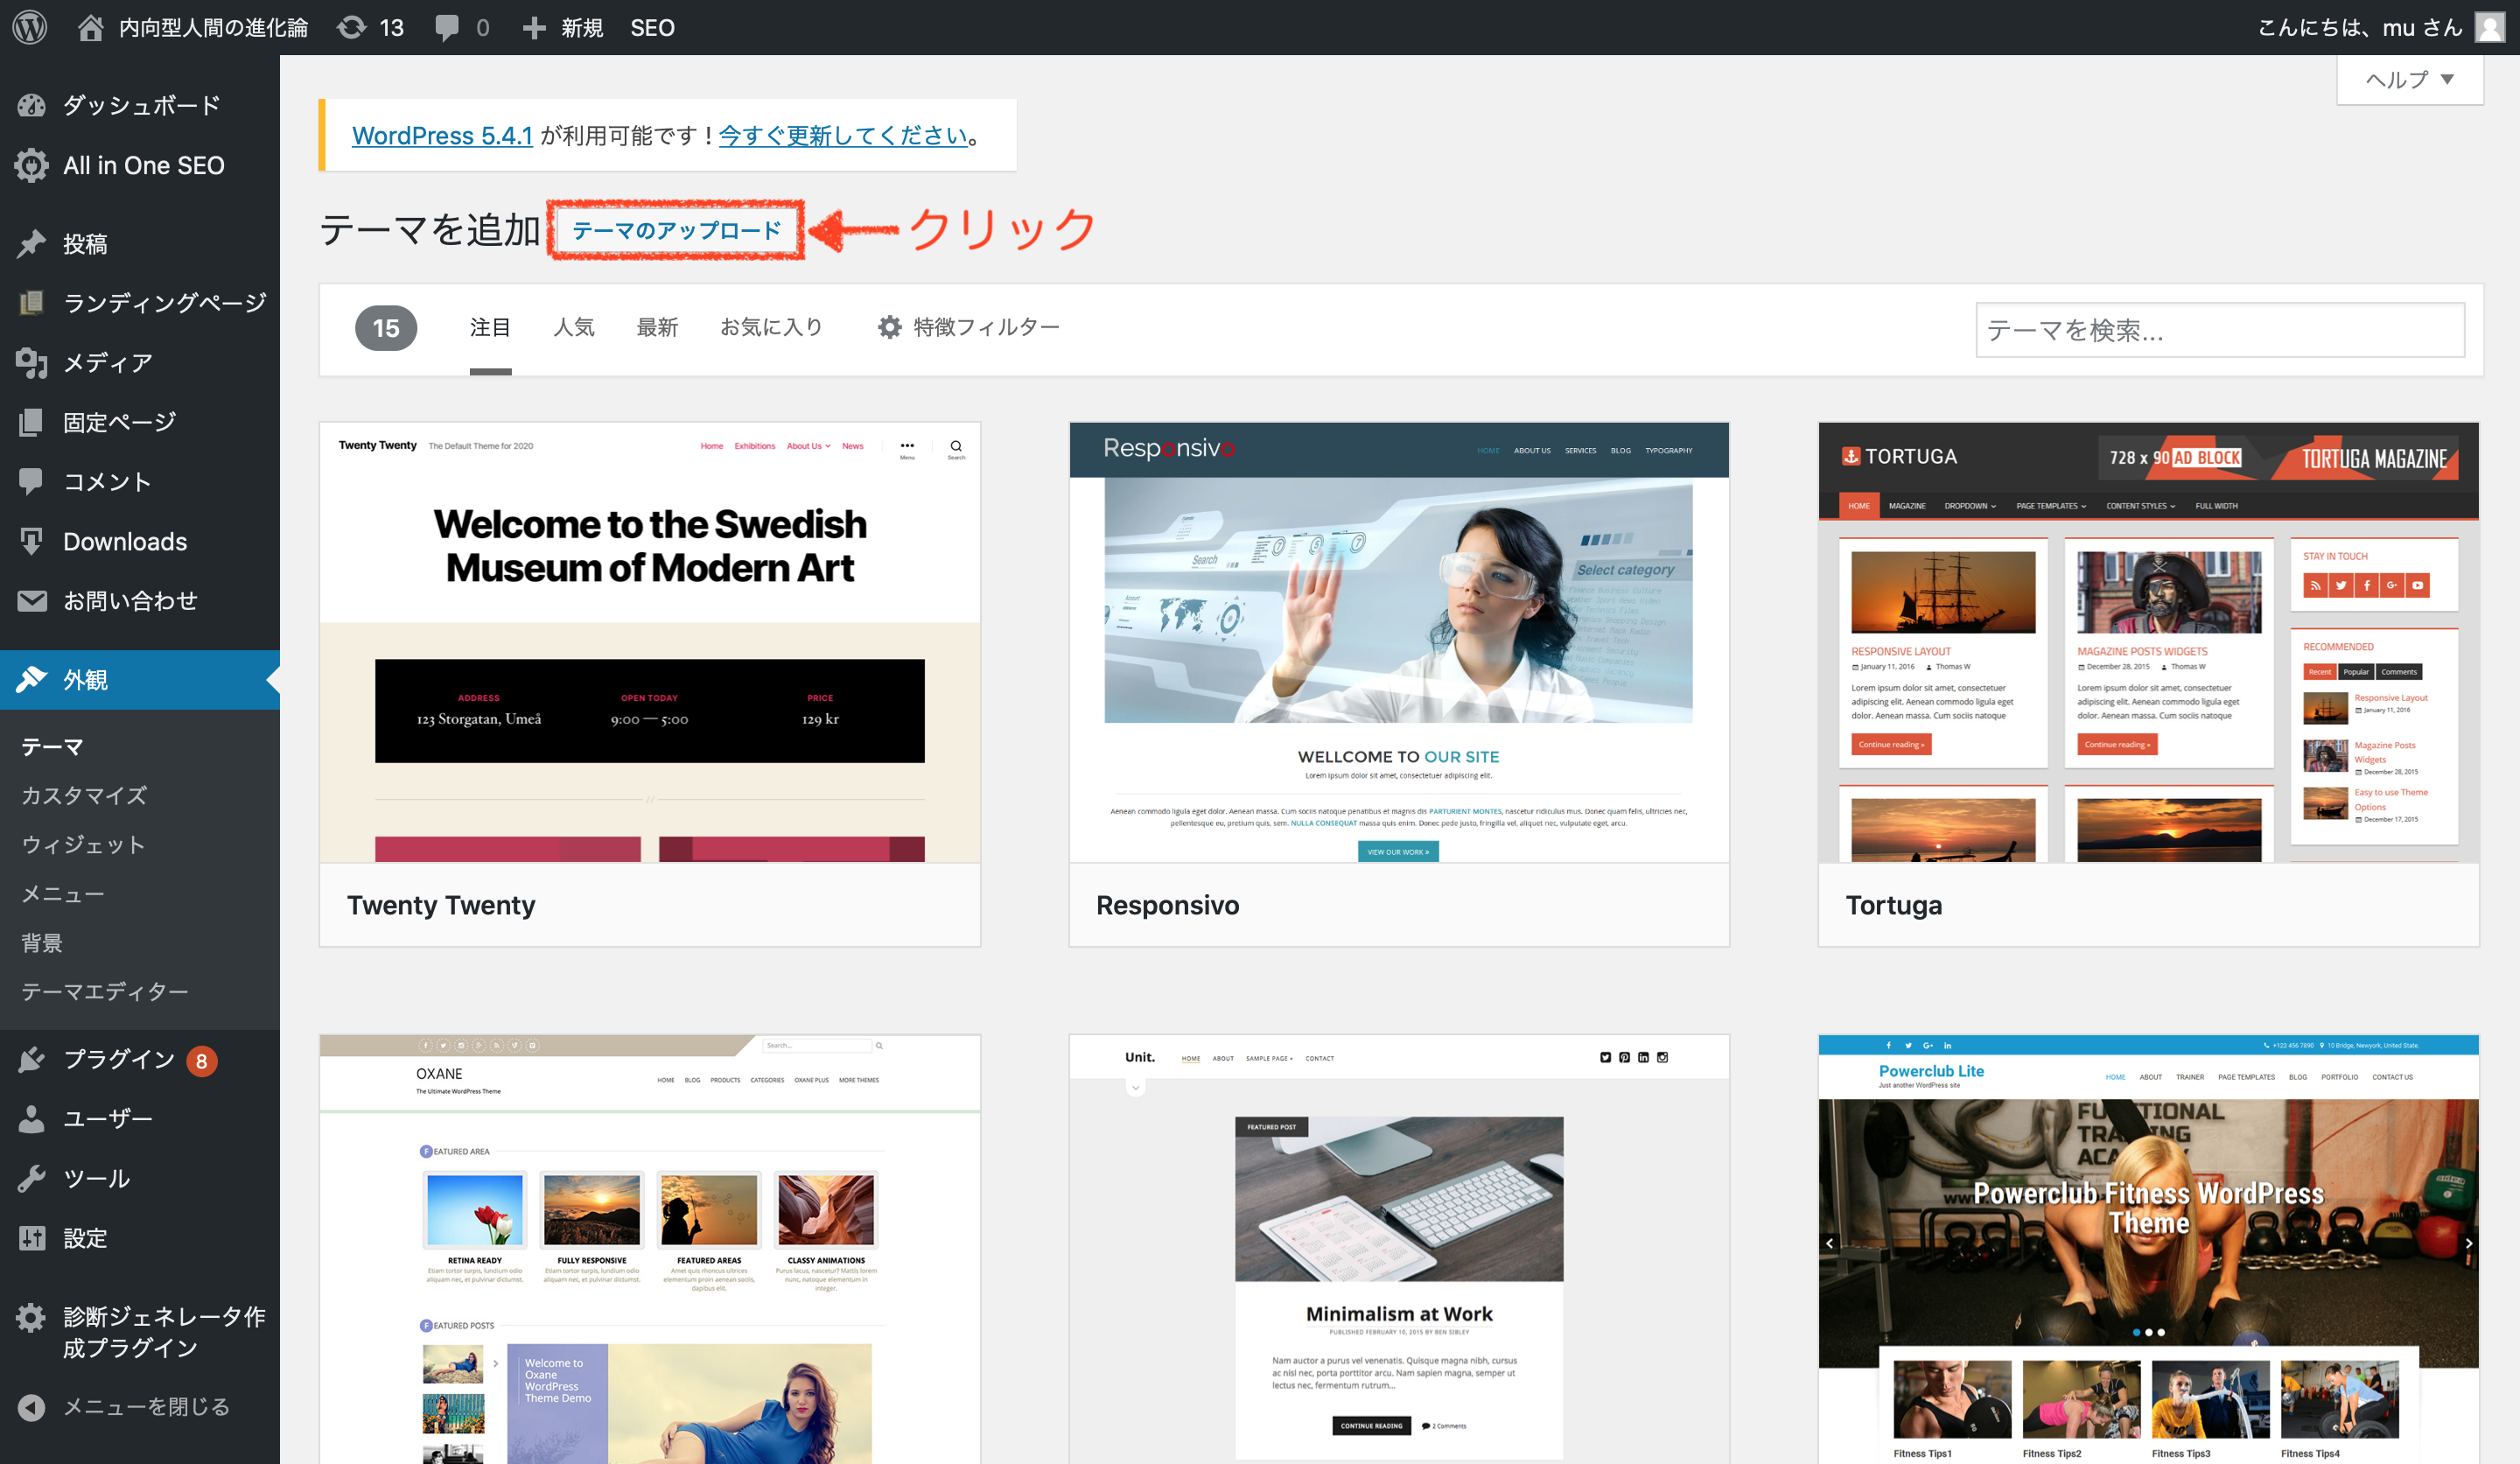
Task: Click the user avatar in the admin bar
Action: coord(2489,27)
